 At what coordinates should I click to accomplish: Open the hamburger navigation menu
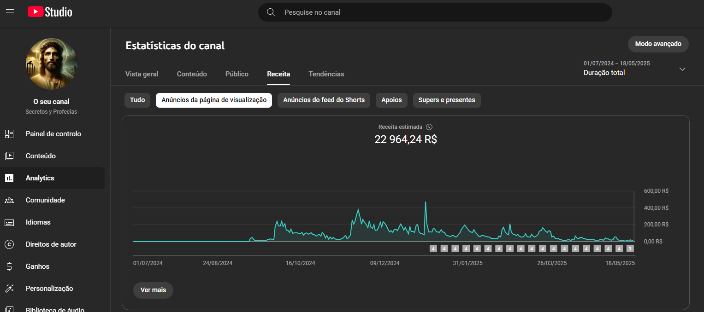(10, 12)
